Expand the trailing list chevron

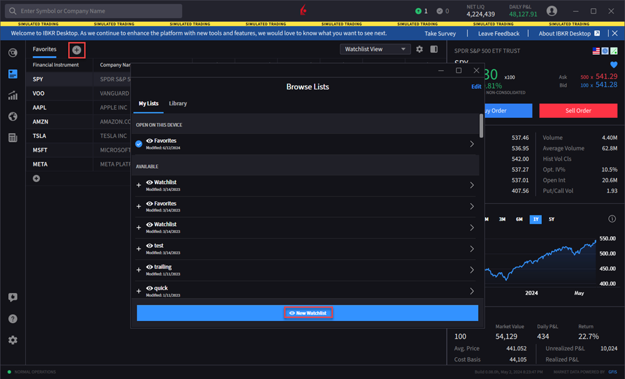tap(472, 270)
